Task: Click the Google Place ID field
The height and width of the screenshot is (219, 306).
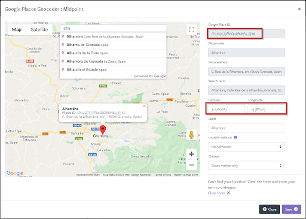Action: [x=246, y=34]
